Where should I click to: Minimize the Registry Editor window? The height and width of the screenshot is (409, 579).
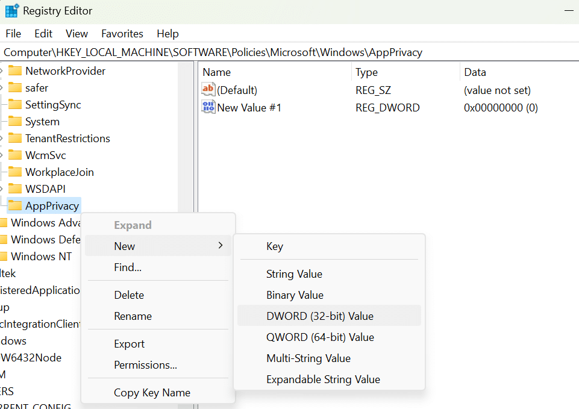(x=569, y=11)
